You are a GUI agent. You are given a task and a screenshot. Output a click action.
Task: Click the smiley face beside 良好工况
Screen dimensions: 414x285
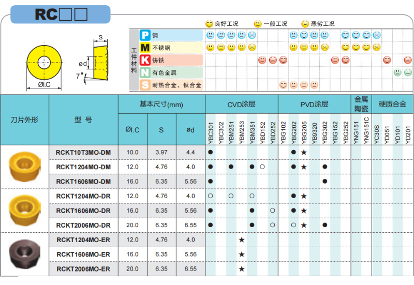point(209,24)
